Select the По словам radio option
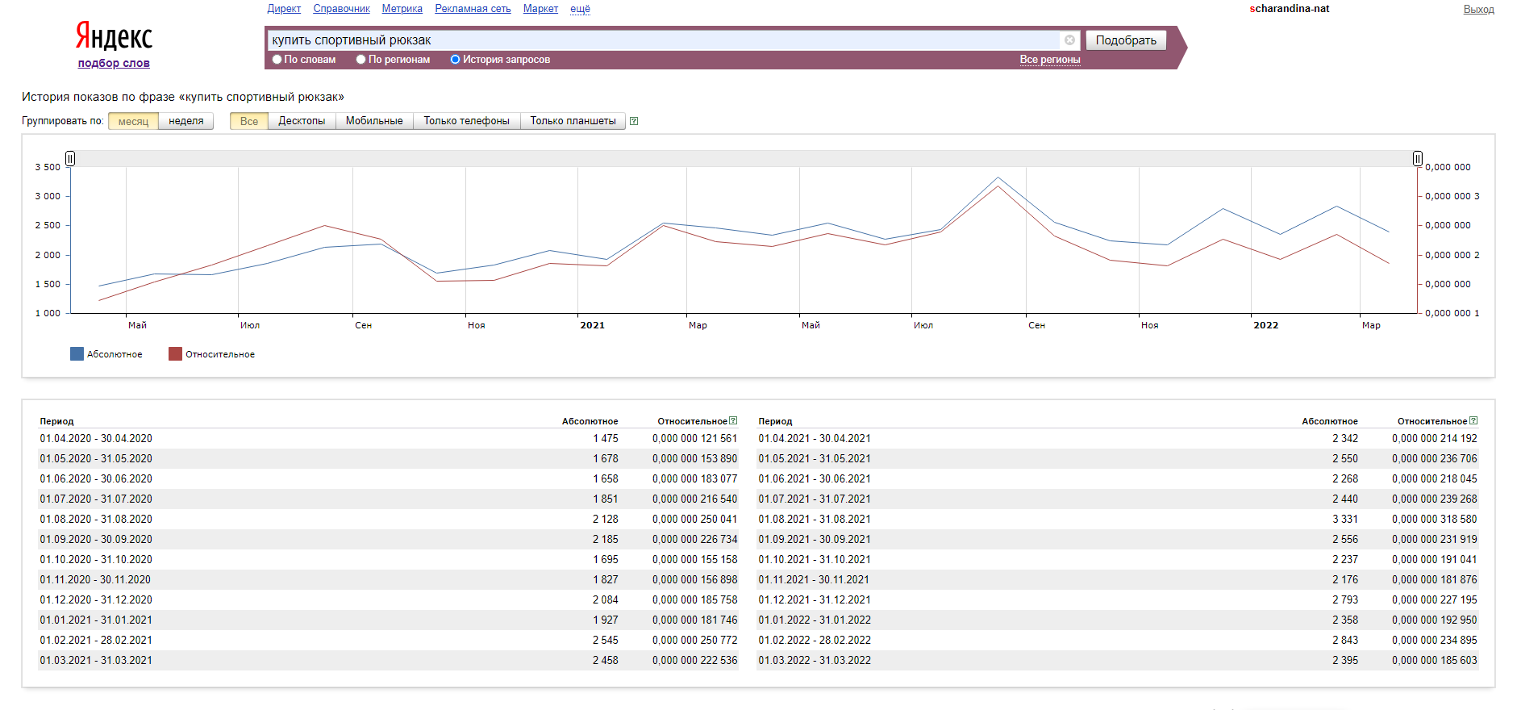 point(277,60)
